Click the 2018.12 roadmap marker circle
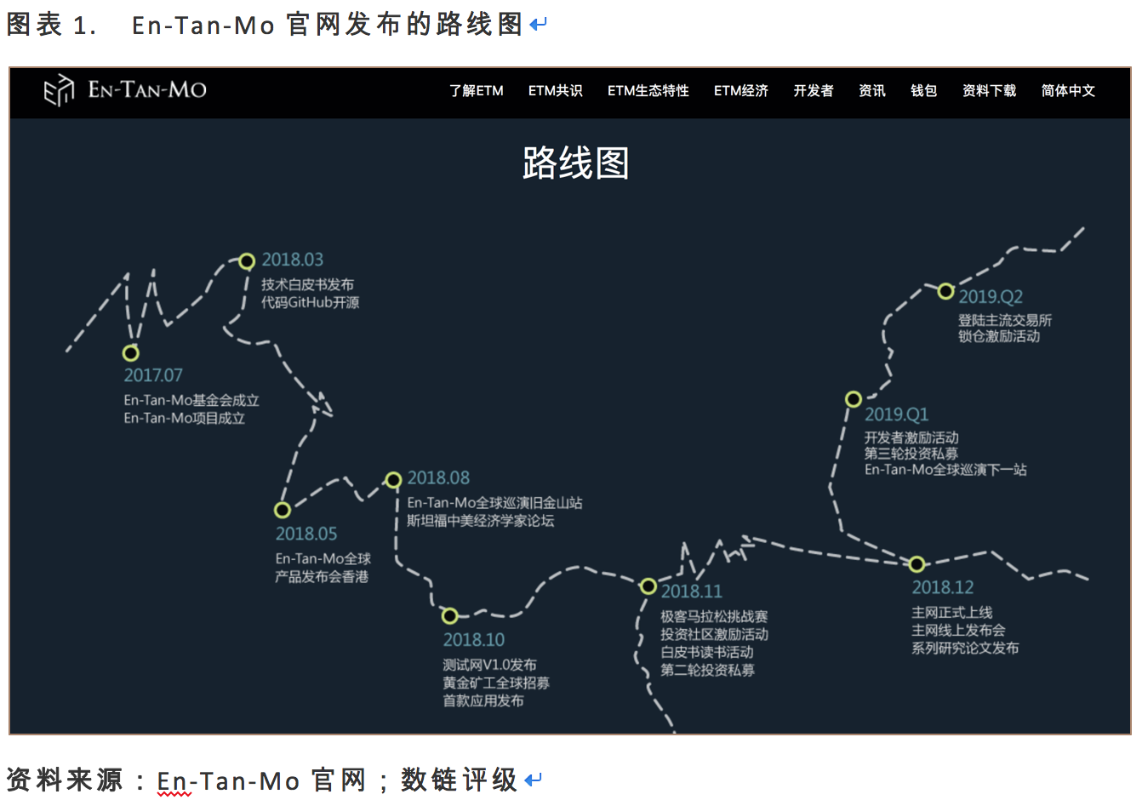The image size is (1142, 800). pos(916,563)
